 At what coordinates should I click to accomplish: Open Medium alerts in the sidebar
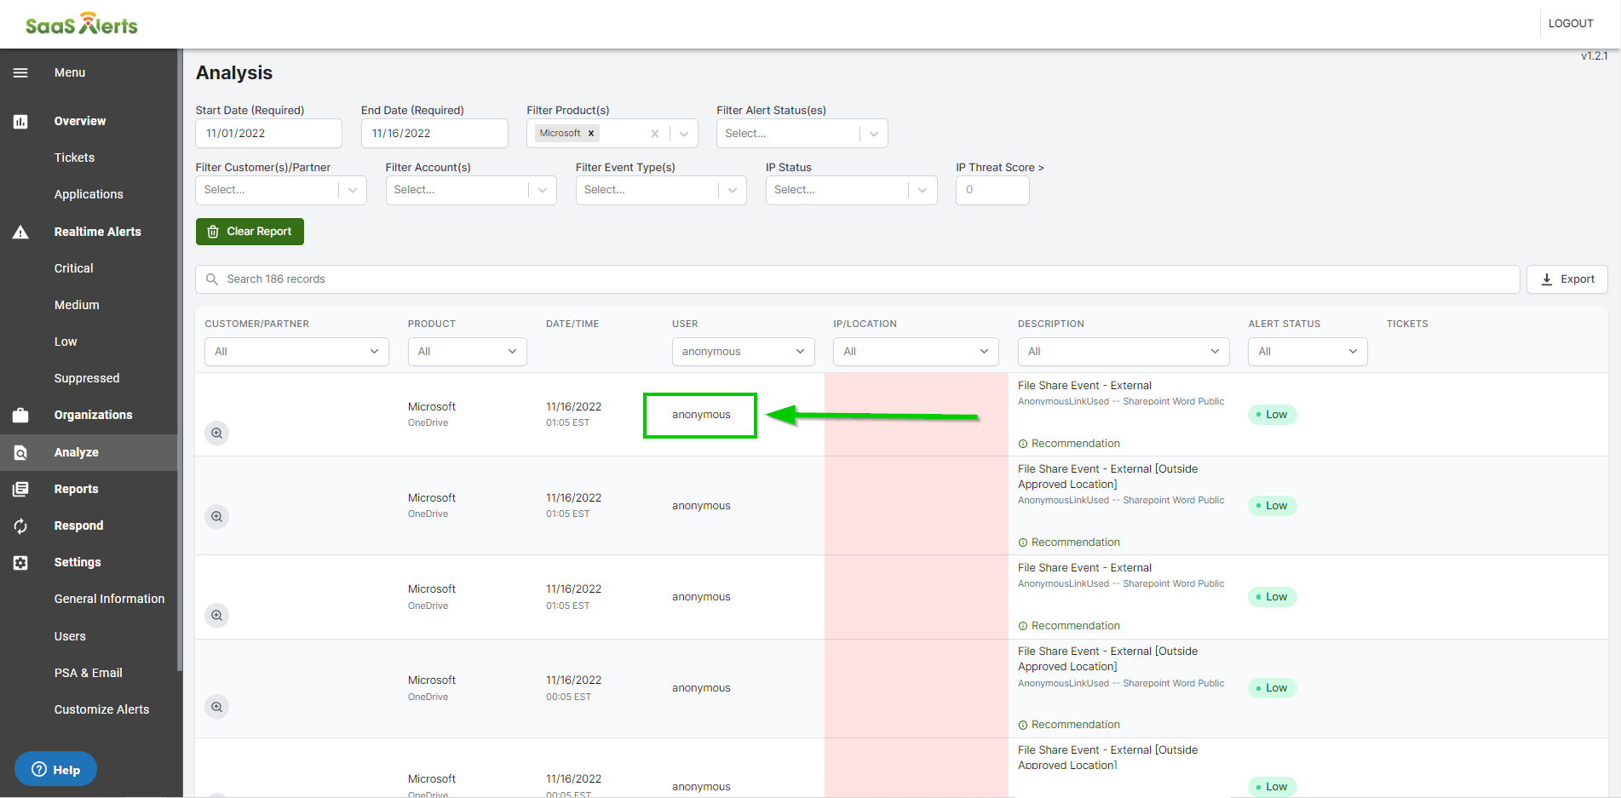(77, 305)
